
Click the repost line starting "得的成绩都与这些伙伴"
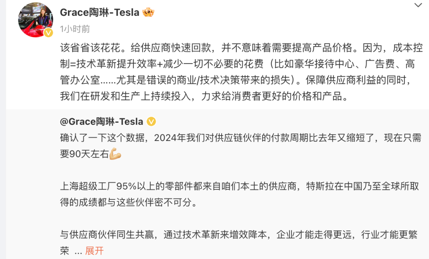pos(129,202)
